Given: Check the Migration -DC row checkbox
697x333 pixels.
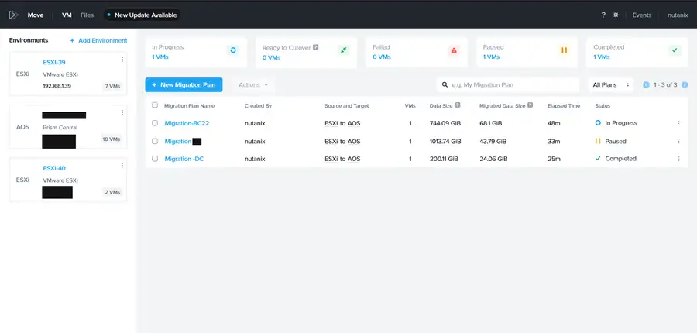Looking at the screenshot, I should tap(155, 158).
